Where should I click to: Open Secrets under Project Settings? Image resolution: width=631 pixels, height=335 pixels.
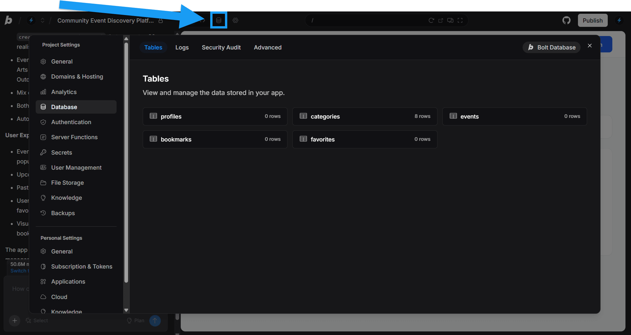[x=62, y=152]
